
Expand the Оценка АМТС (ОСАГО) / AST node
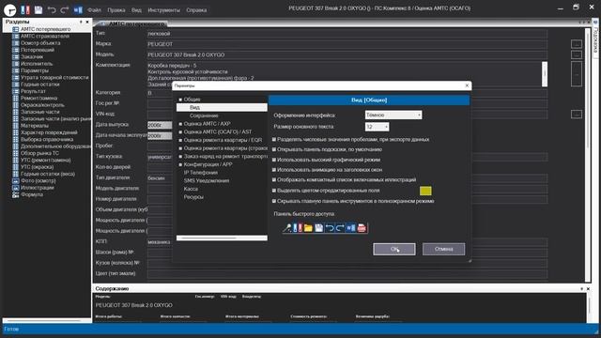tap(180, 131)
